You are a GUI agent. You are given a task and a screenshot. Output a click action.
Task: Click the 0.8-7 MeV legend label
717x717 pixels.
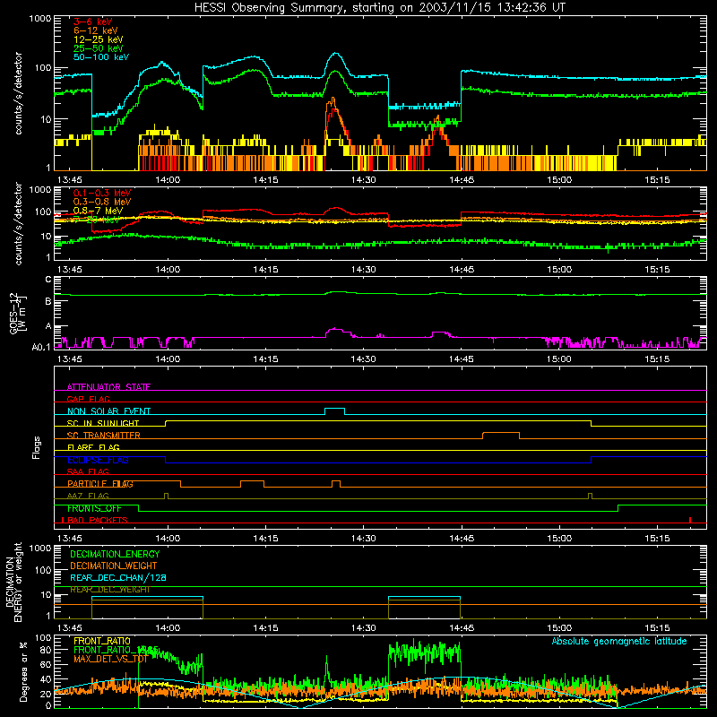(98, 211)
